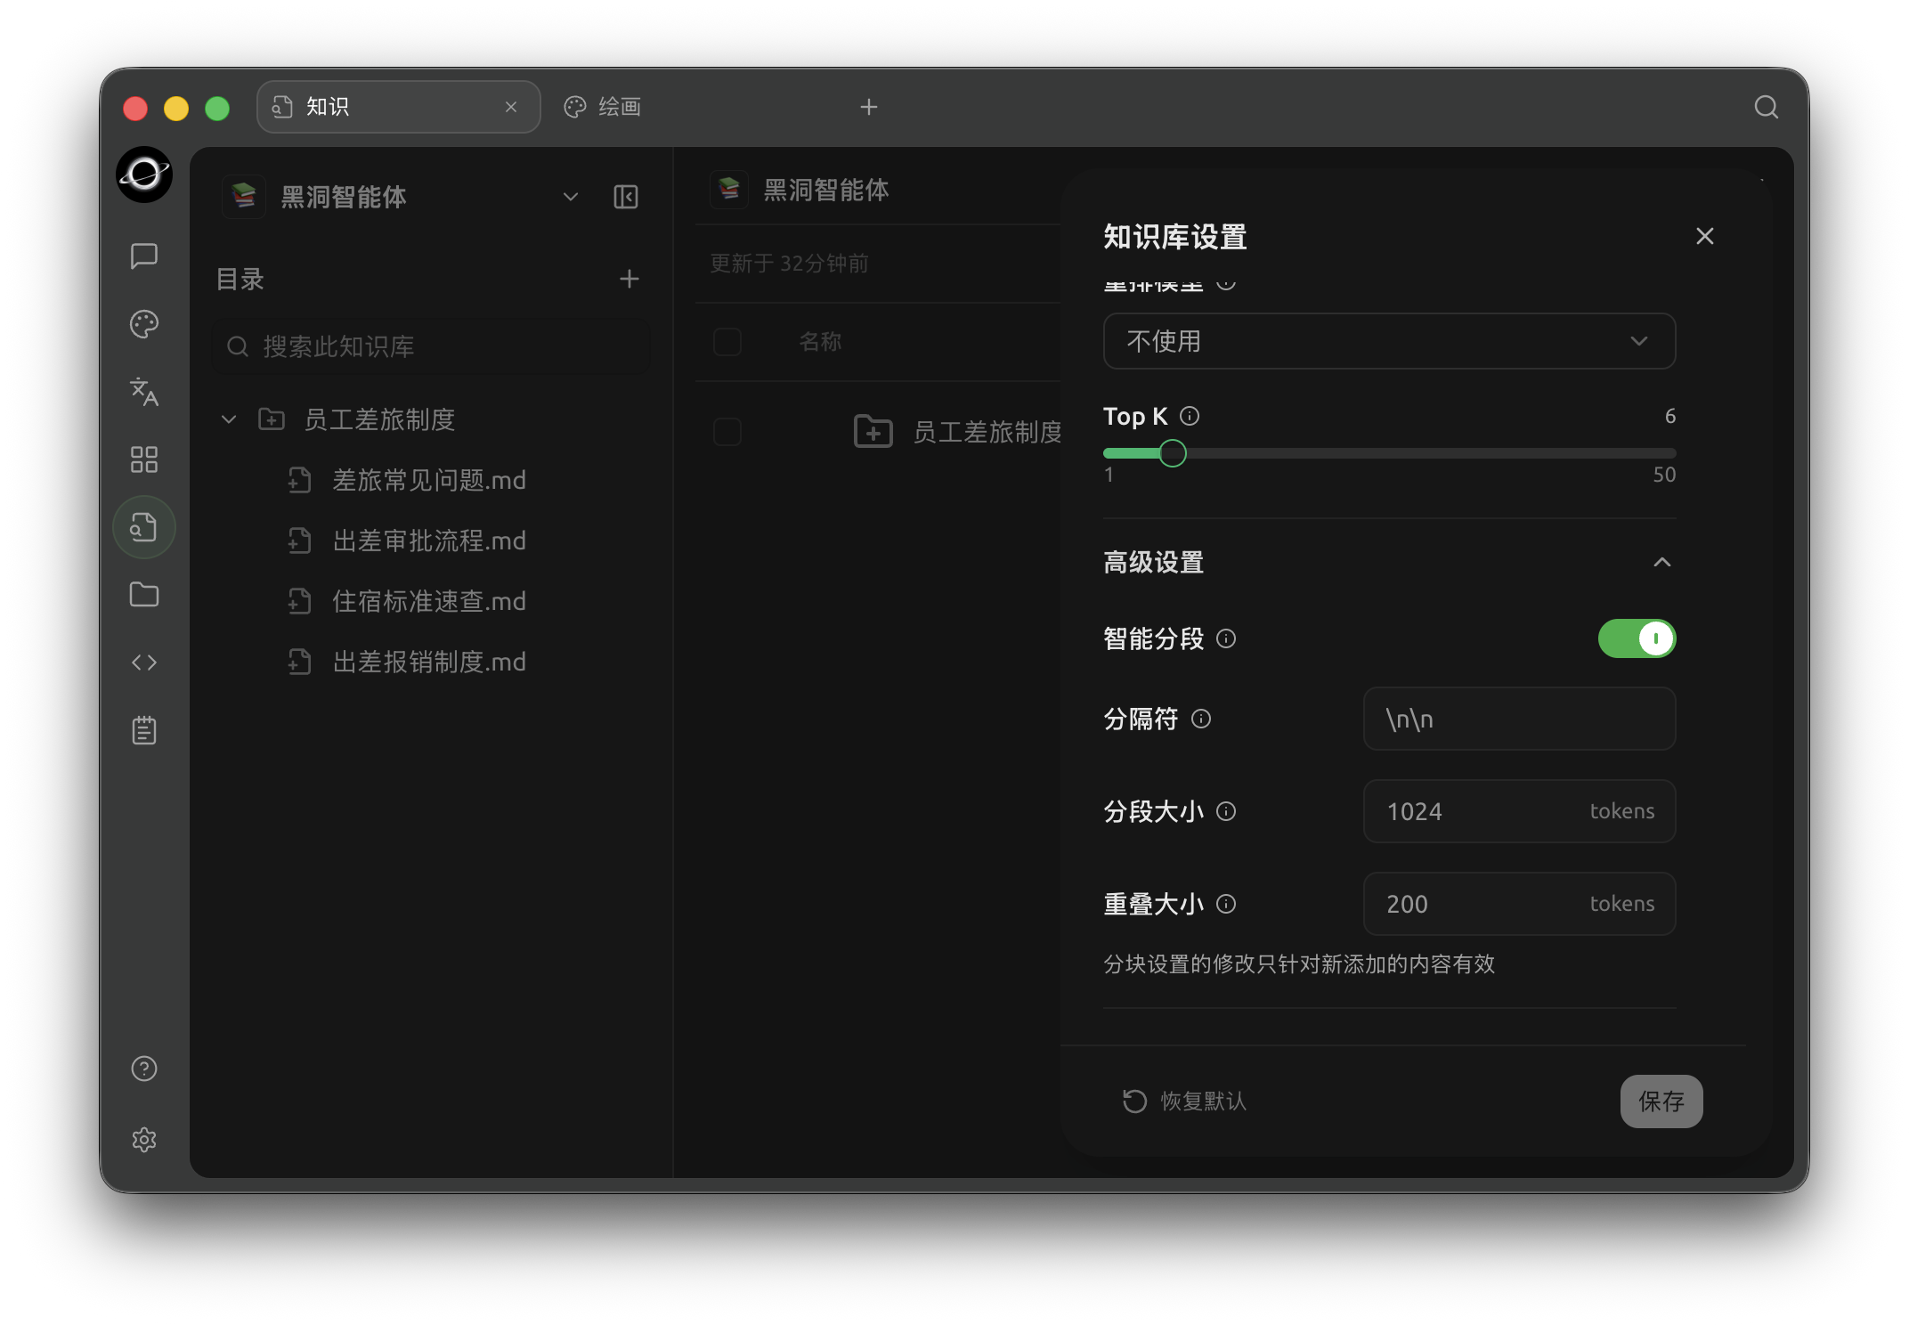The width and height of the screenshot is (1909, 1325).
Task: Toggle the 智能分段 switch off
Action: point(1637,638)
